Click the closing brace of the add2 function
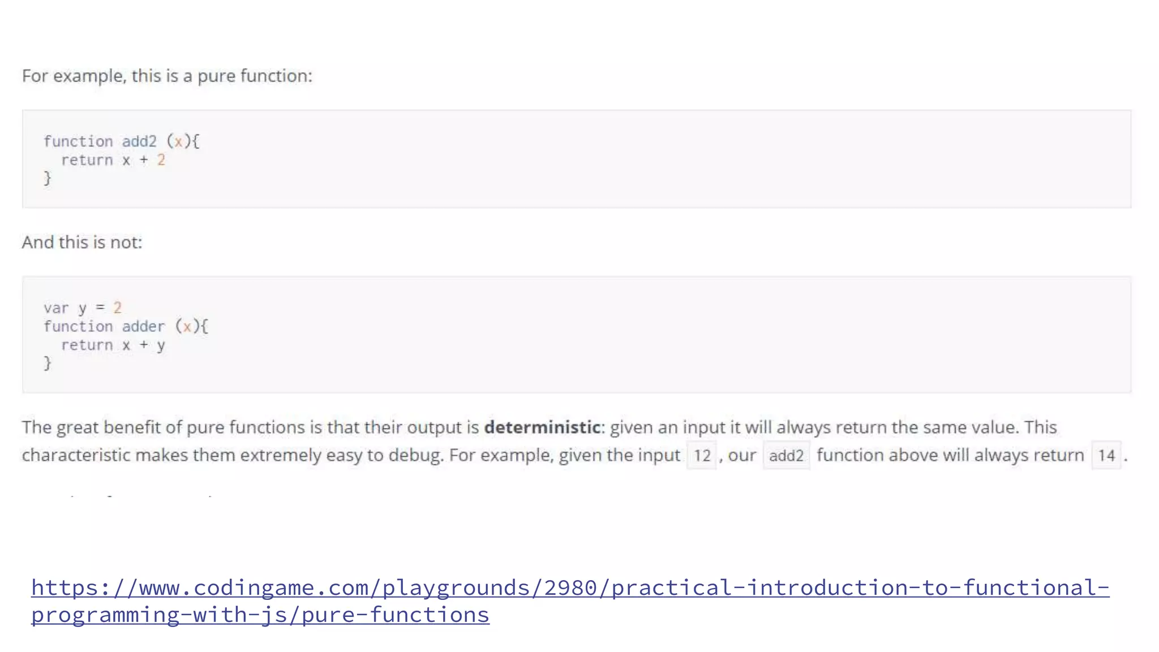Image resolution: width=1159 pixels, height=652 pixels. [48, 178]
